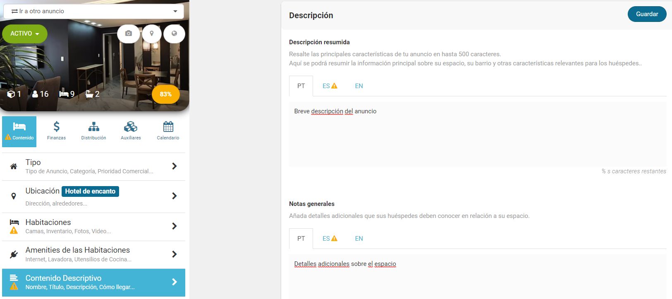Click the map pin location icon button
This screenshot has height=299, width=672.
(x=152, y=33)
